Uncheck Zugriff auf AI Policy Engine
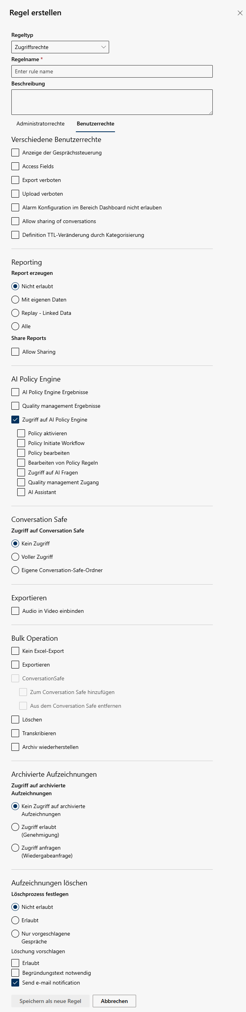Viewport: 246px width, 1012px height. pyautogui.click(x=15, y=420)
